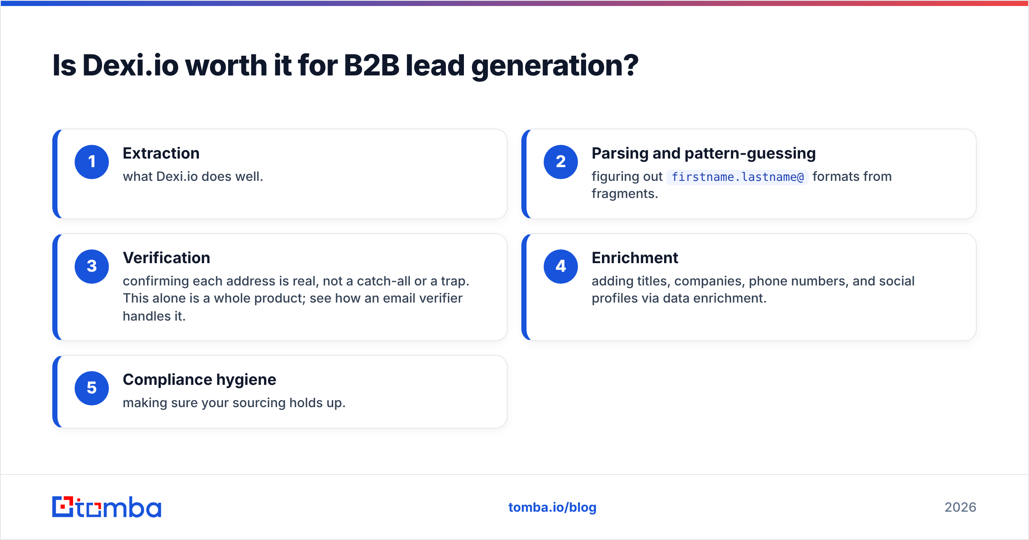Select the 'Verification' heading
The width and height of the screenshot is (1029, 540).
tap(166, 258)
